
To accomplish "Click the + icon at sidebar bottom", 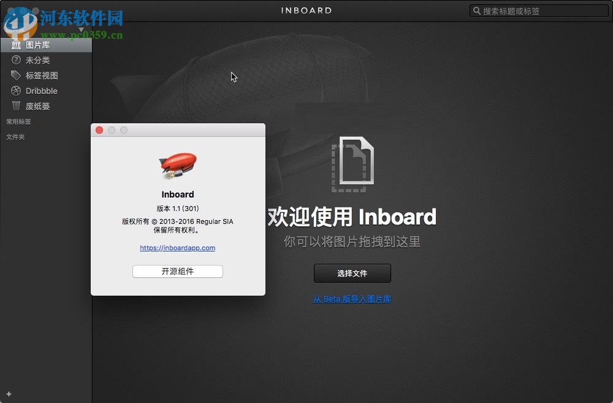I will (x=9, y=394).
